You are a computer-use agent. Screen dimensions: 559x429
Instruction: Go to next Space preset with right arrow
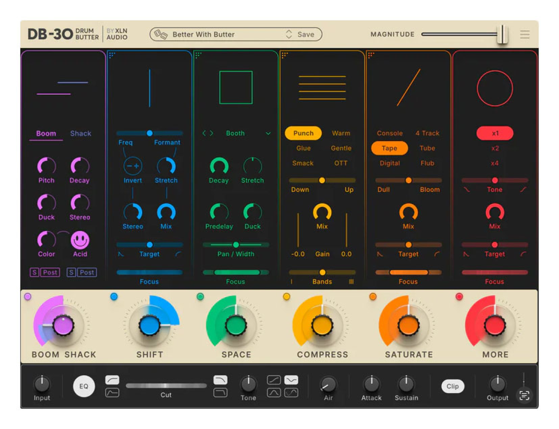tap(211, 133)
